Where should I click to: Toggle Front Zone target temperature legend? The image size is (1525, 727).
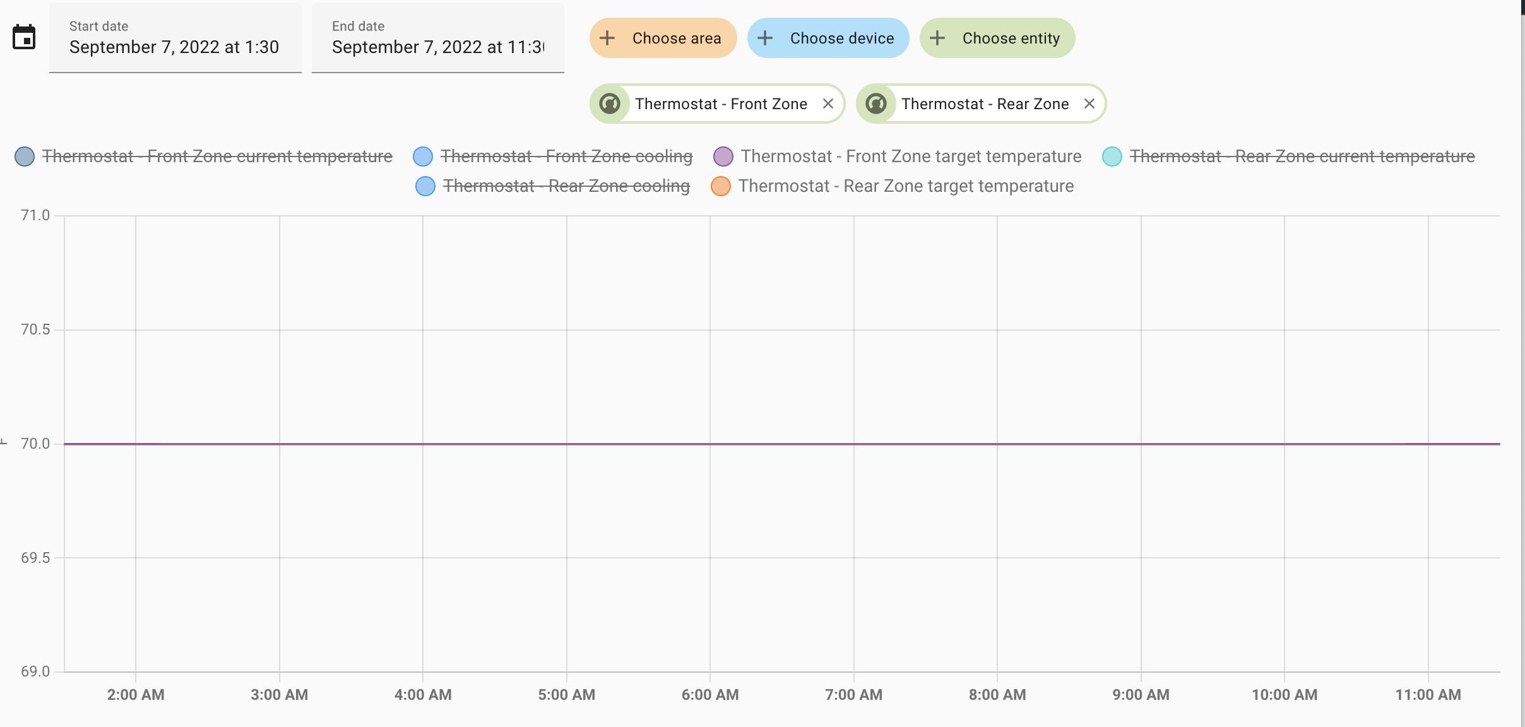897,156
